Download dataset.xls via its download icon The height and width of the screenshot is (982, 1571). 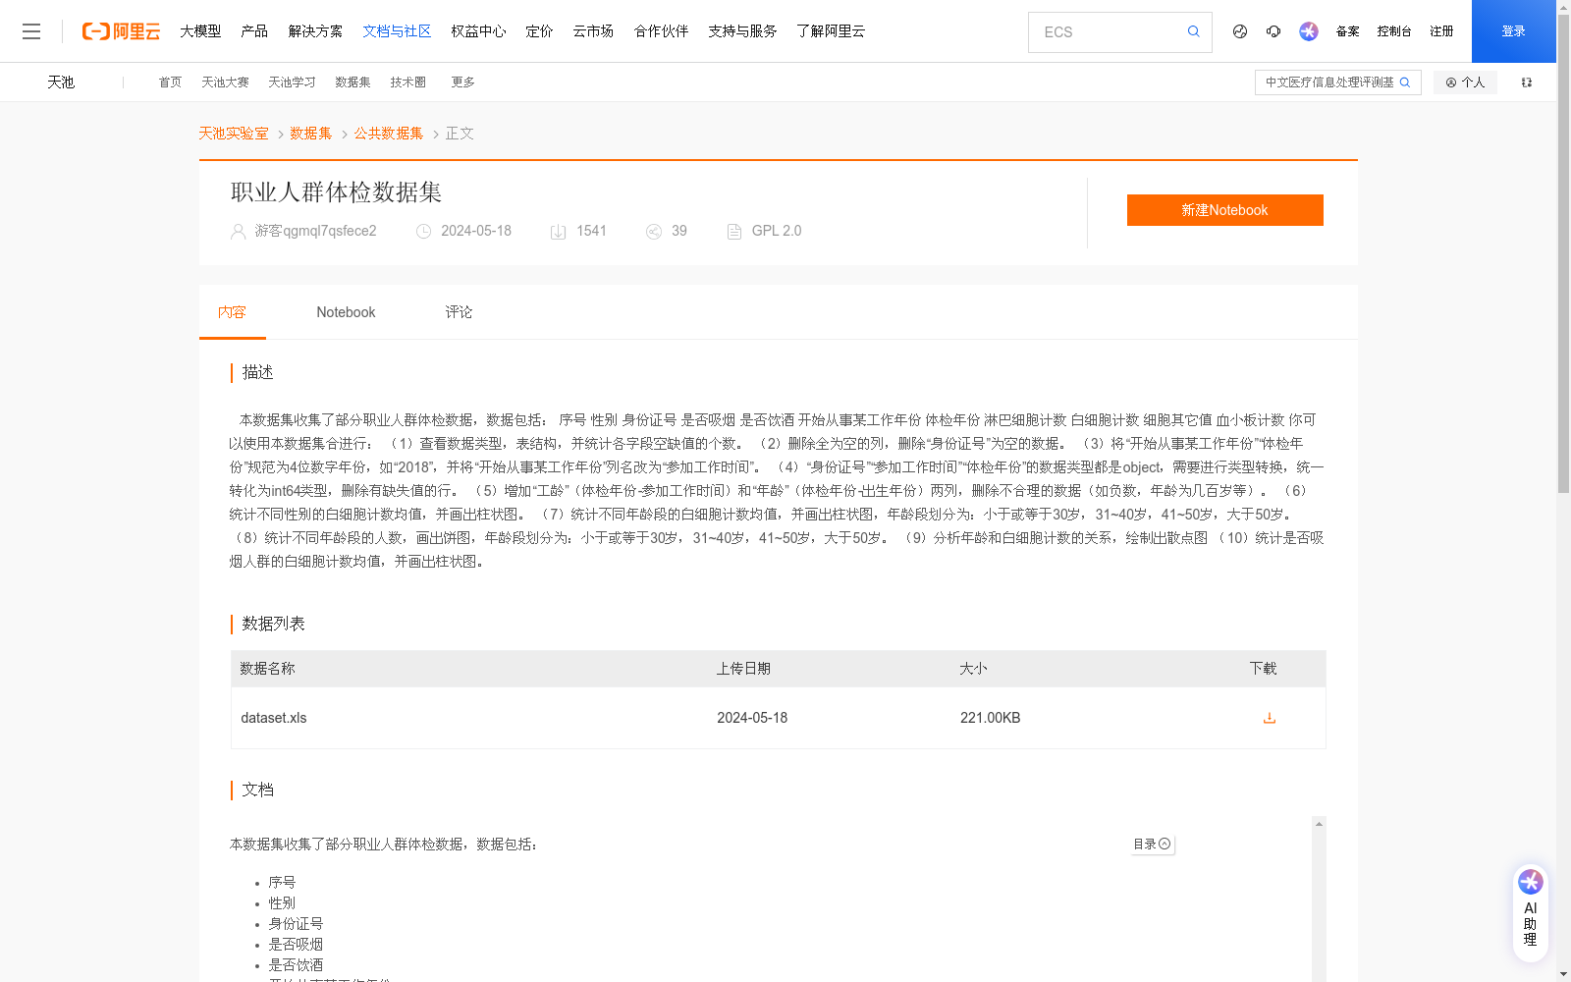point(1269,718)
